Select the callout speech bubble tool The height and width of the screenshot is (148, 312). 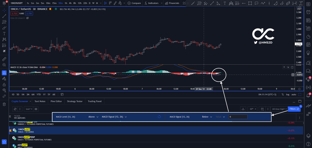pos(256,3)
